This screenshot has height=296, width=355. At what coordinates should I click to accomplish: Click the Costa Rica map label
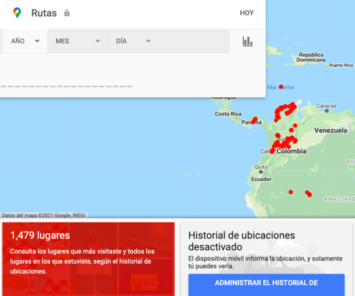pyautogui.click(x=228, y=114)
